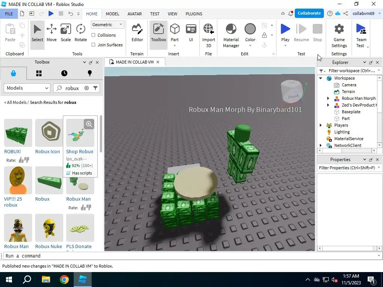Expand the Robux Man Morph node
This screenshot has height=287, width=383.
coord(328,98)
